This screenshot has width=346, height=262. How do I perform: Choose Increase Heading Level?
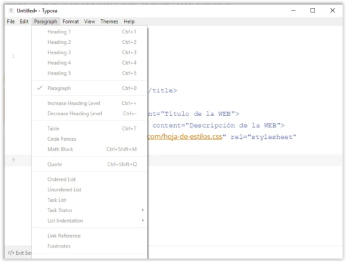pos(90,103)
